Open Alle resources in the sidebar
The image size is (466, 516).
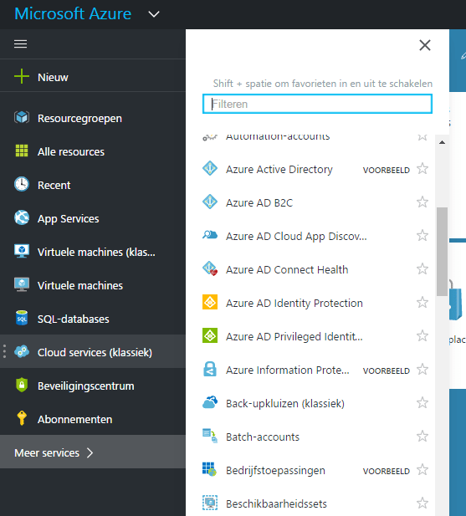(x=93, y=151)
